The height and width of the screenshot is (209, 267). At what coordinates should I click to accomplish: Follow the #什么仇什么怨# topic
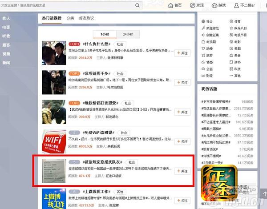point(182,52)
